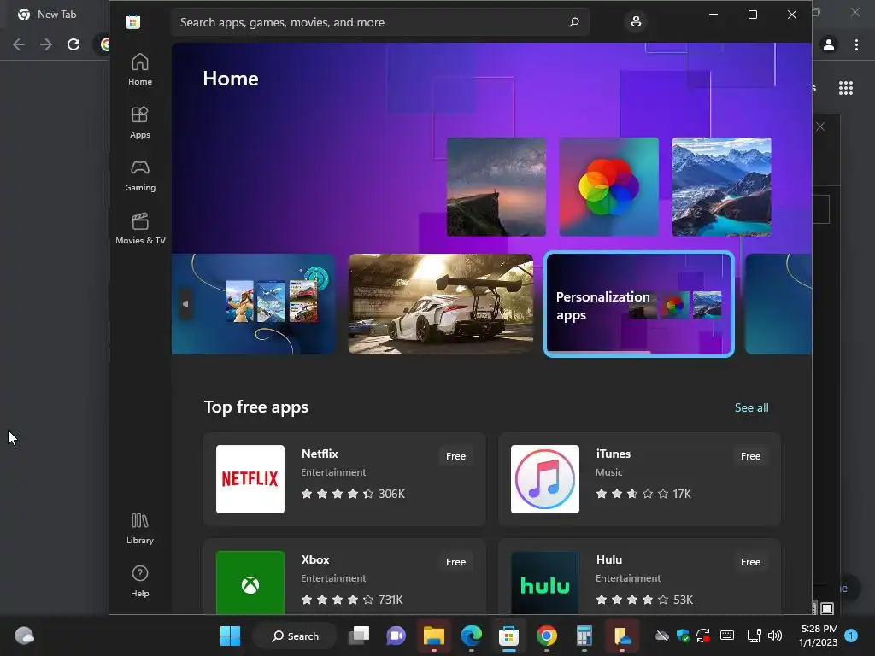Click the Free button for Xbox

coord(455,562)
